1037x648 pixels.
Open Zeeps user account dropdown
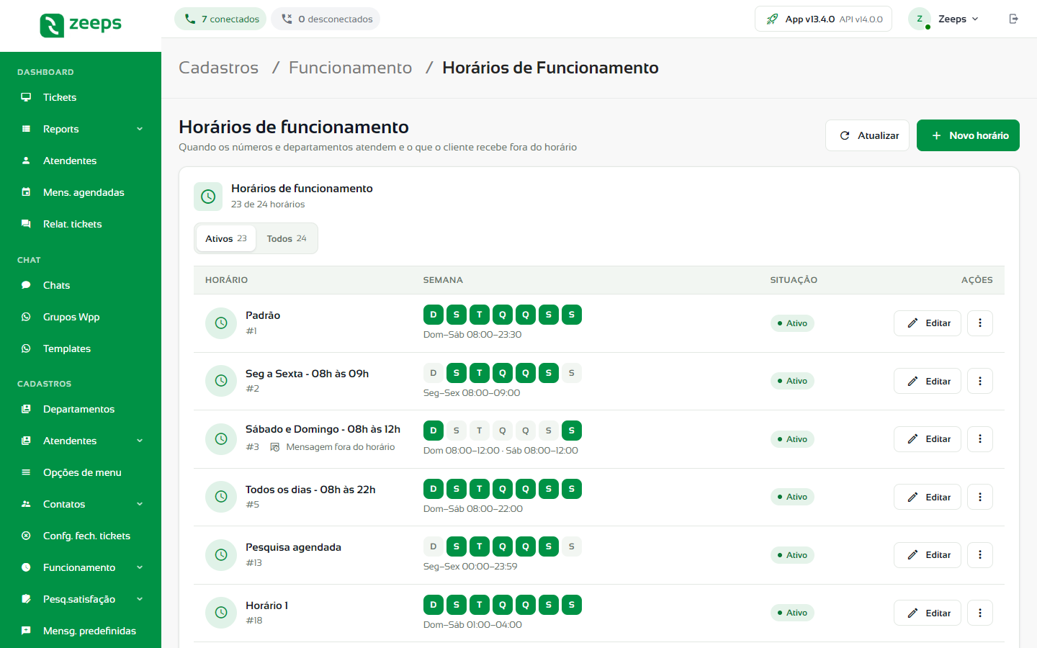944,19
